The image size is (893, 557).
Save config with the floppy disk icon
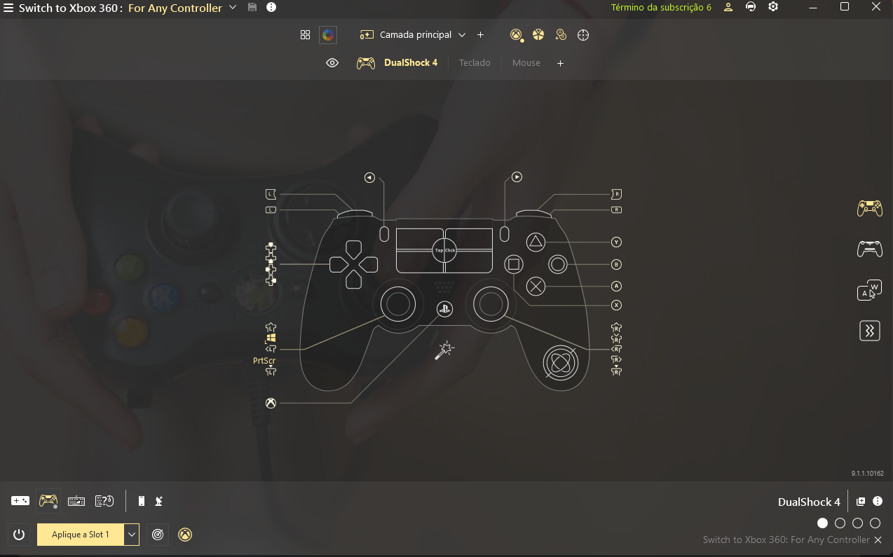252,8
